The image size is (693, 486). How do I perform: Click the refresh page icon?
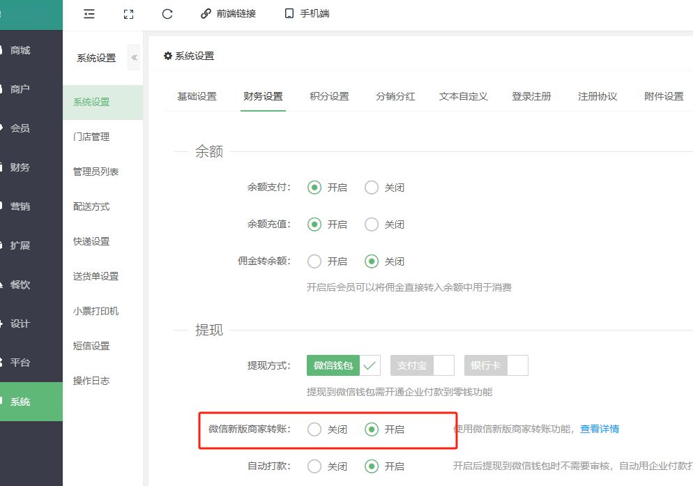click(x=167, y=14)
